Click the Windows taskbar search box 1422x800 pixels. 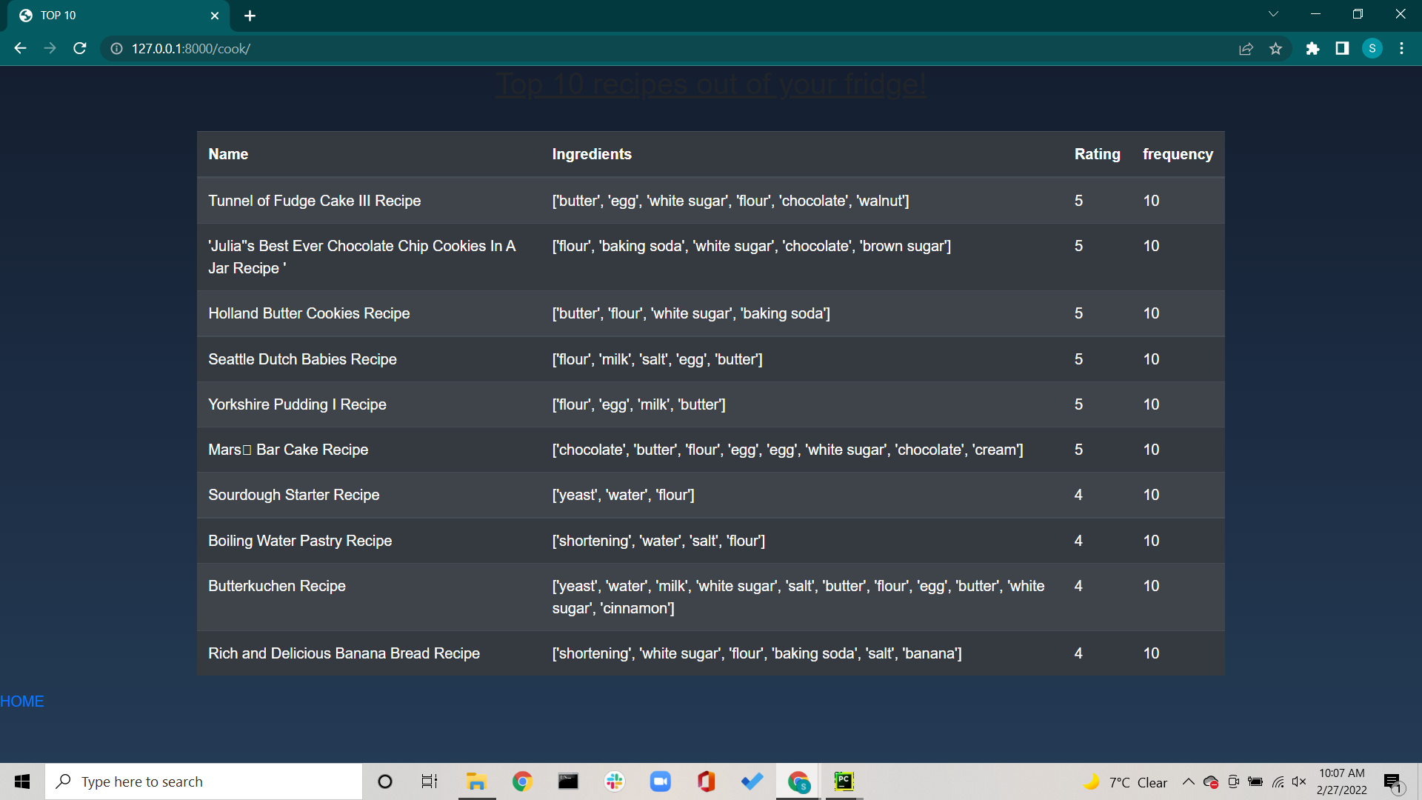point(204,781)
